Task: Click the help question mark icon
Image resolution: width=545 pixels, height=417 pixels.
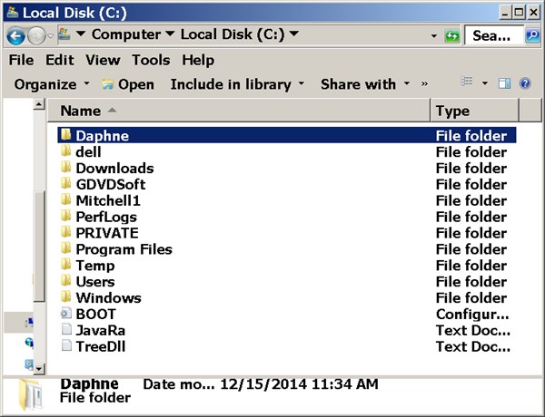Action: (528, 84)
